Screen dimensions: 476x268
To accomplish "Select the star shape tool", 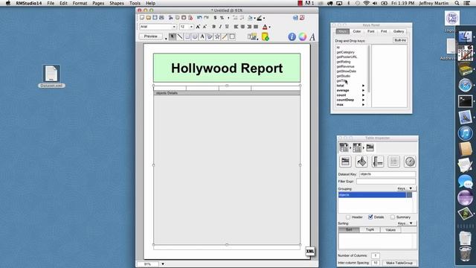I will (x=217, y=36).
